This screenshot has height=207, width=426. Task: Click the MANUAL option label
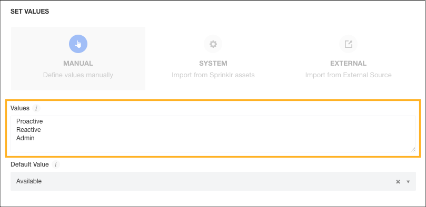[78, 64]
